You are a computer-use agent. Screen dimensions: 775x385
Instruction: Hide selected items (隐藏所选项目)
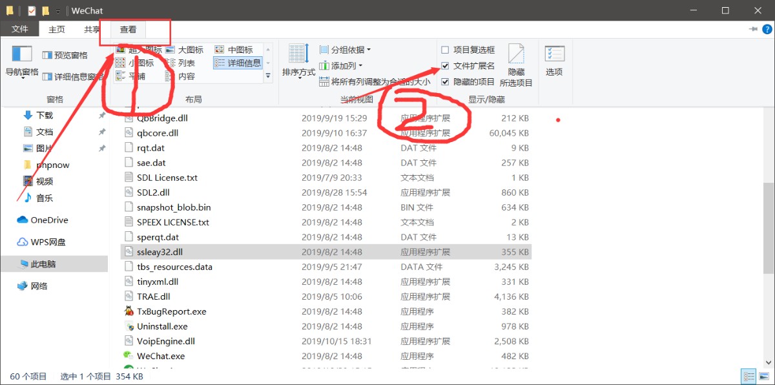[x=516, y=65]
